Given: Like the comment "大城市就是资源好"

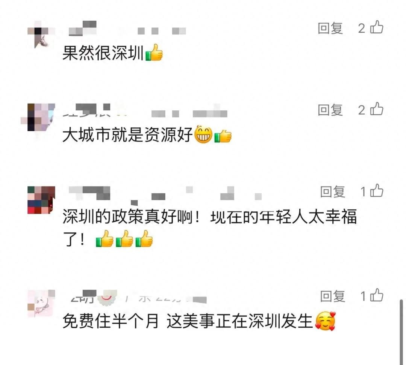Looking at the screenshot, I should [377, 109].
